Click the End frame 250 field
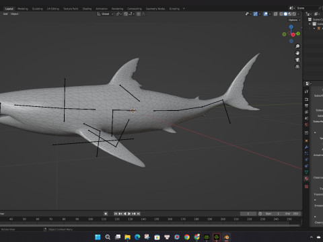 coord(292,214)
